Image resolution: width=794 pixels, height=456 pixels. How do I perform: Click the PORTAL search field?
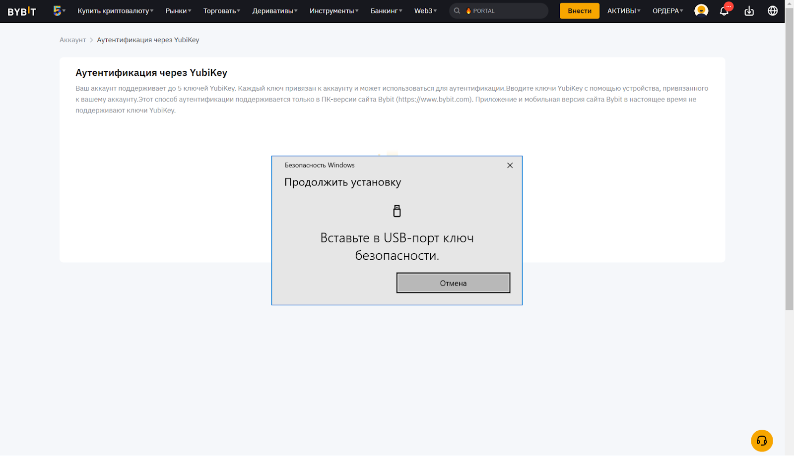(x=499, y=11)
